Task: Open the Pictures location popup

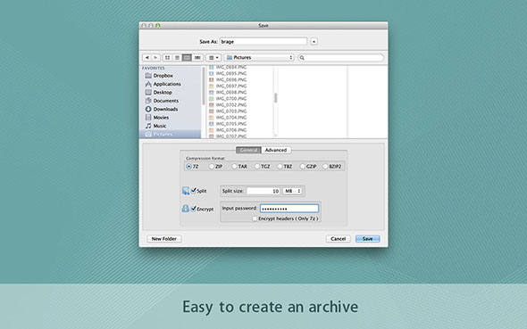Action: (259, 58)
